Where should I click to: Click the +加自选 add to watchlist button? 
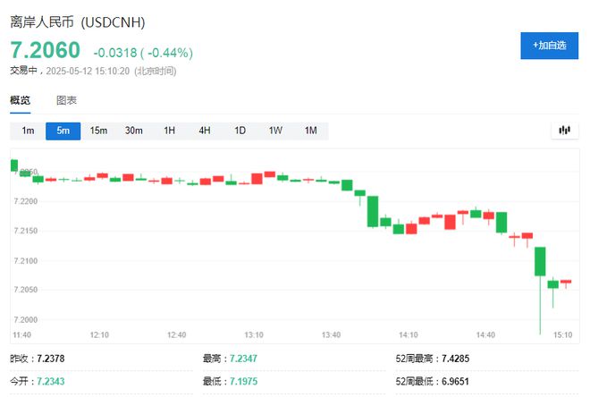pyautogui.click(x=549, y=46)
